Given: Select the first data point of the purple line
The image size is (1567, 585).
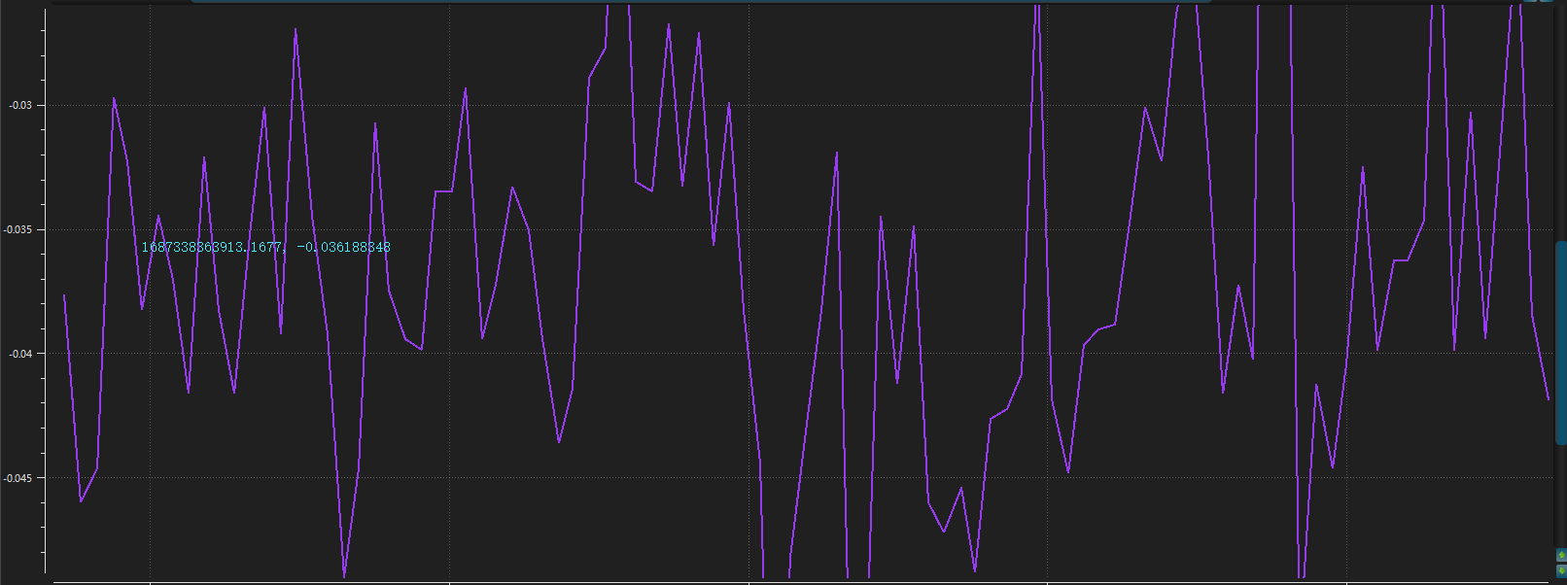Looking at the screenshot, I should coord(64,295).
